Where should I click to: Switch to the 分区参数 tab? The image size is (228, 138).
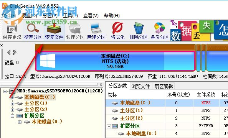click(x=117, y=86)
